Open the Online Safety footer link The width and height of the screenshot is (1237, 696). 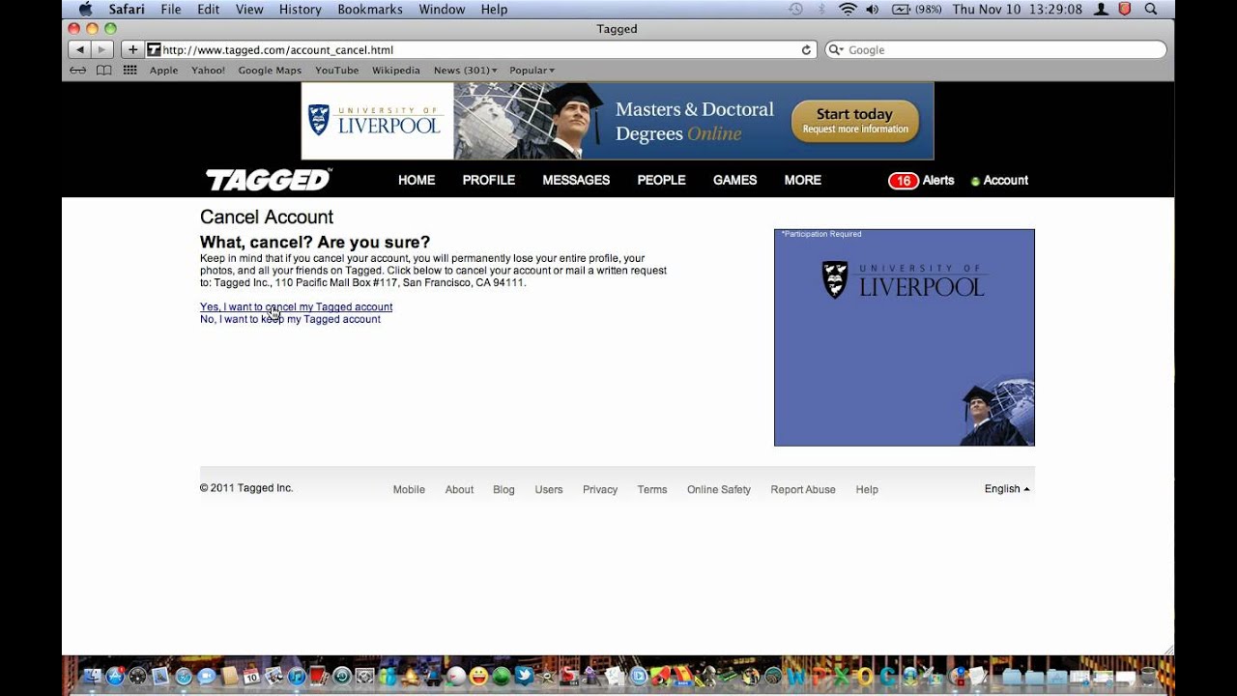coord(719,489)
